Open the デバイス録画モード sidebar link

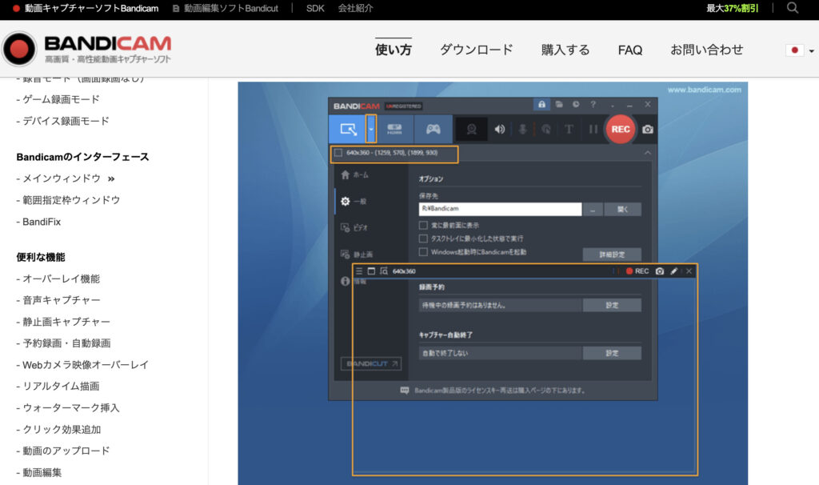pos(66,121)
